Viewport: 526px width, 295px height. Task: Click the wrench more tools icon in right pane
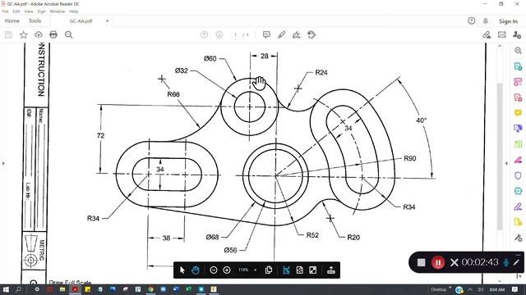coord(518,238)
